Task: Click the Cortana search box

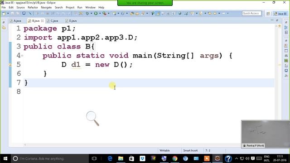Action: [x=50, y=158]
